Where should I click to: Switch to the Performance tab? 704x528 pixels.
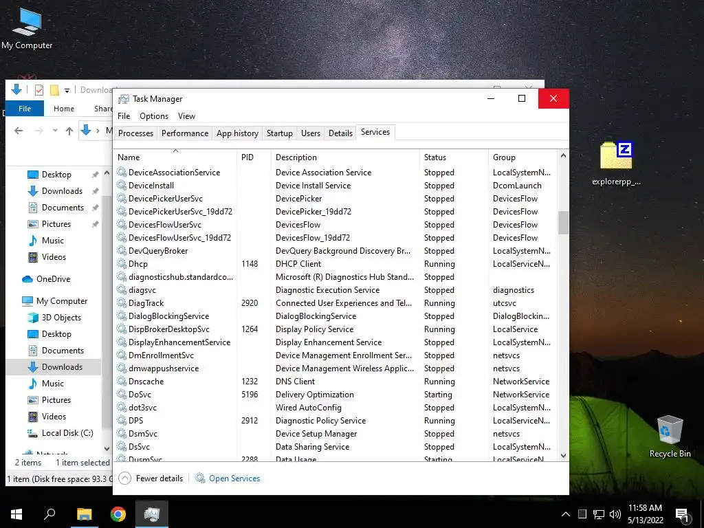[185, 133]
